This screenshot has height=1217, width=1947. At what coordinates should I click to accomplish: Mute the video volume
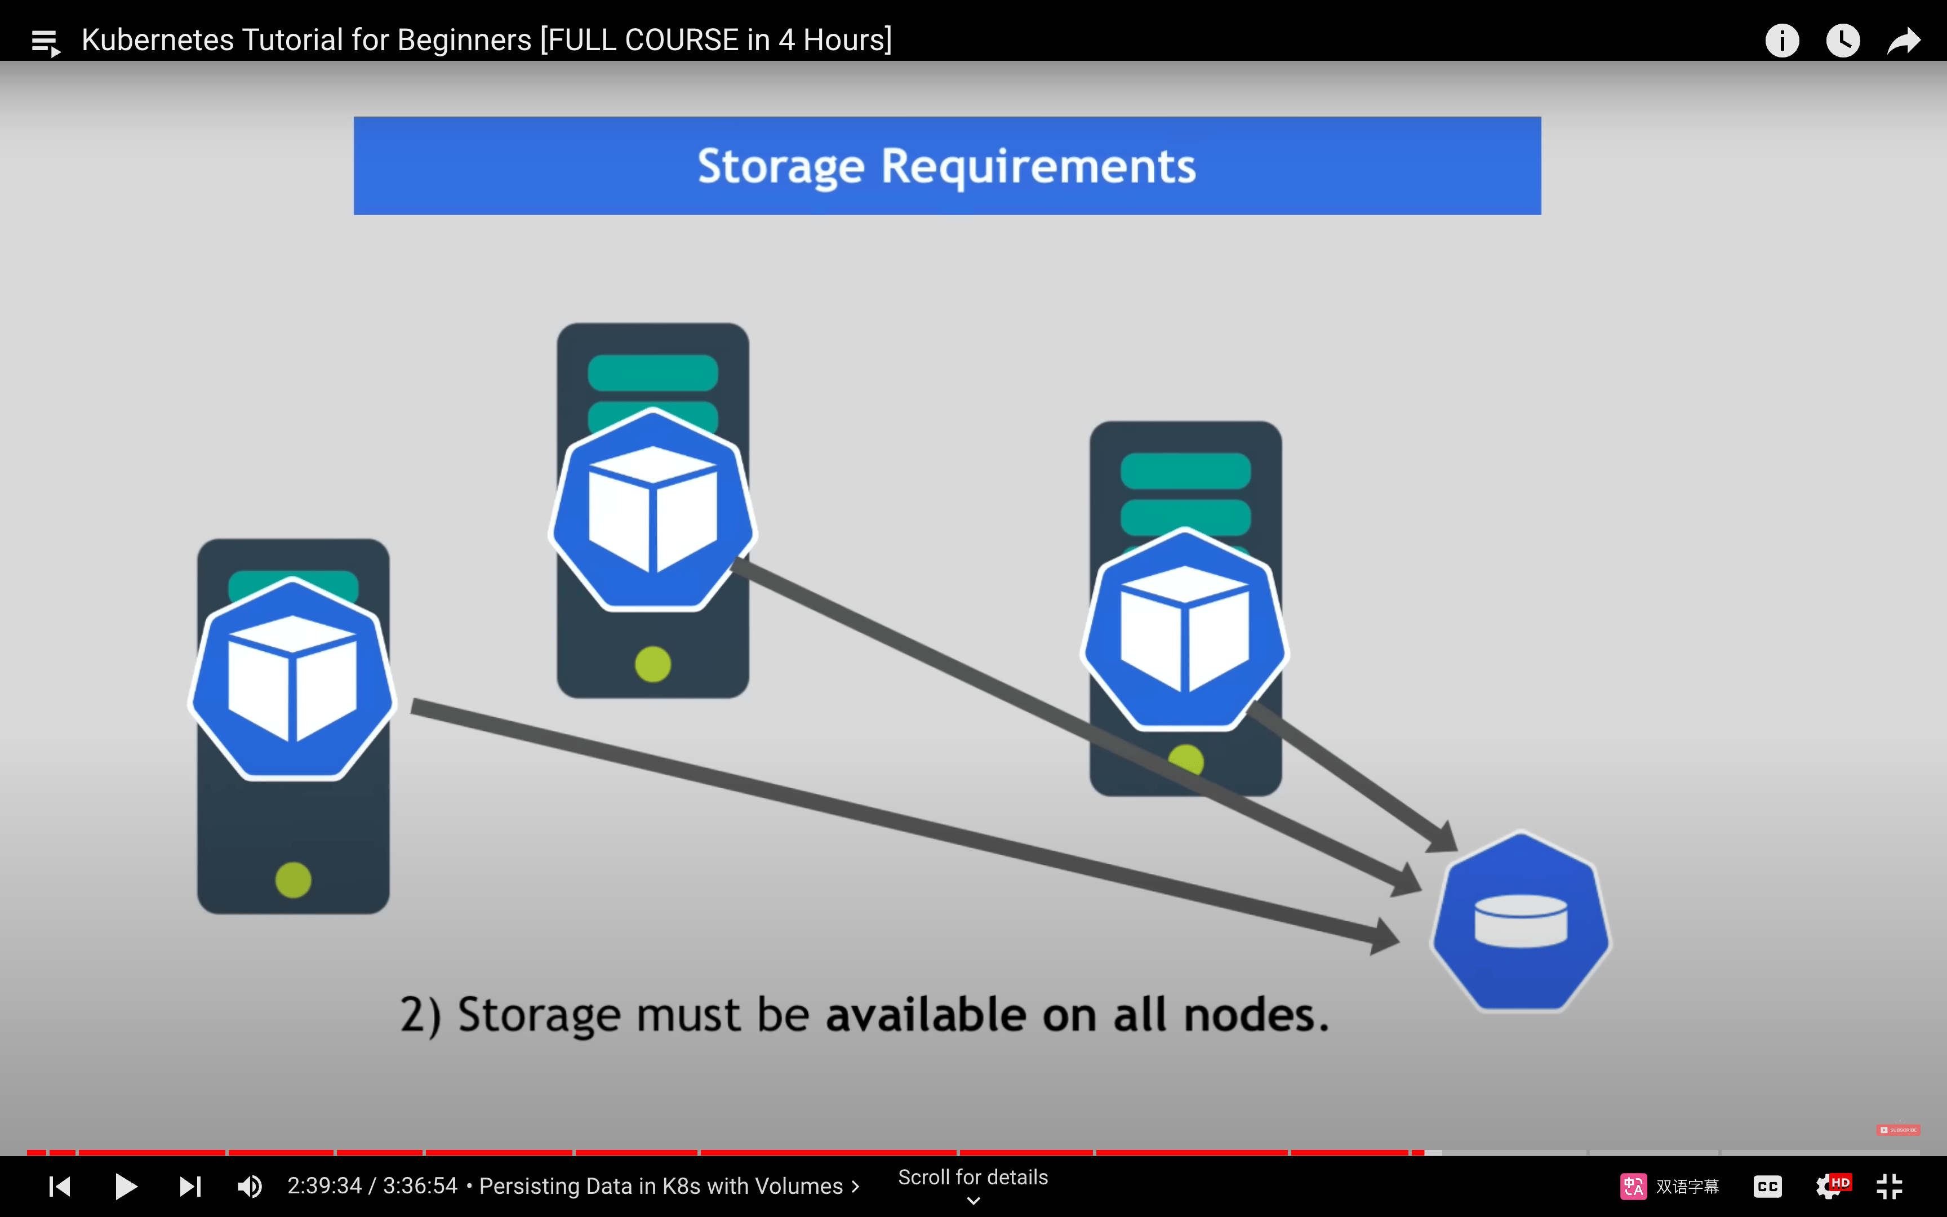pos(250,1187)
